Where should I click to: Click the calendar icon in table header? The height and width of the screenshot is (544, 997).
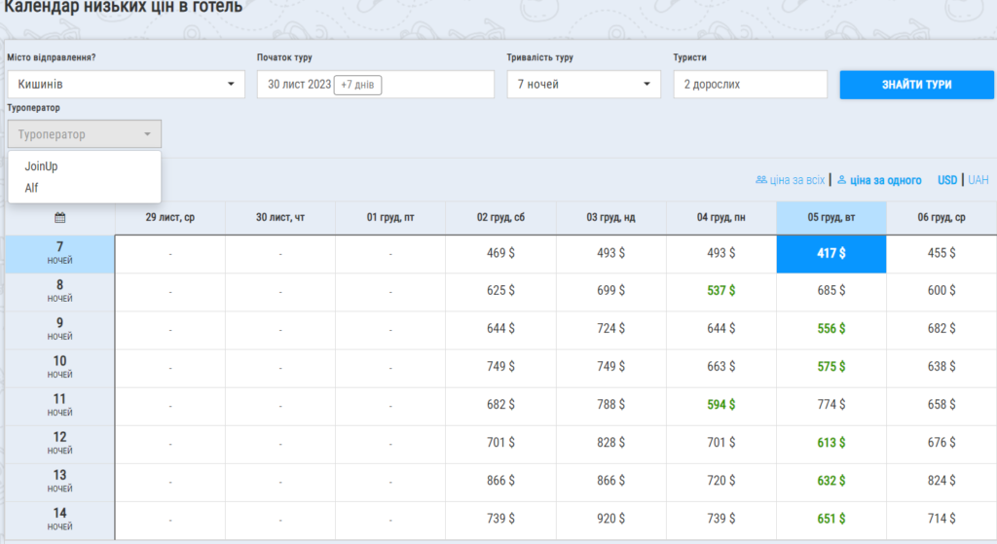click(x=59, y=217)
